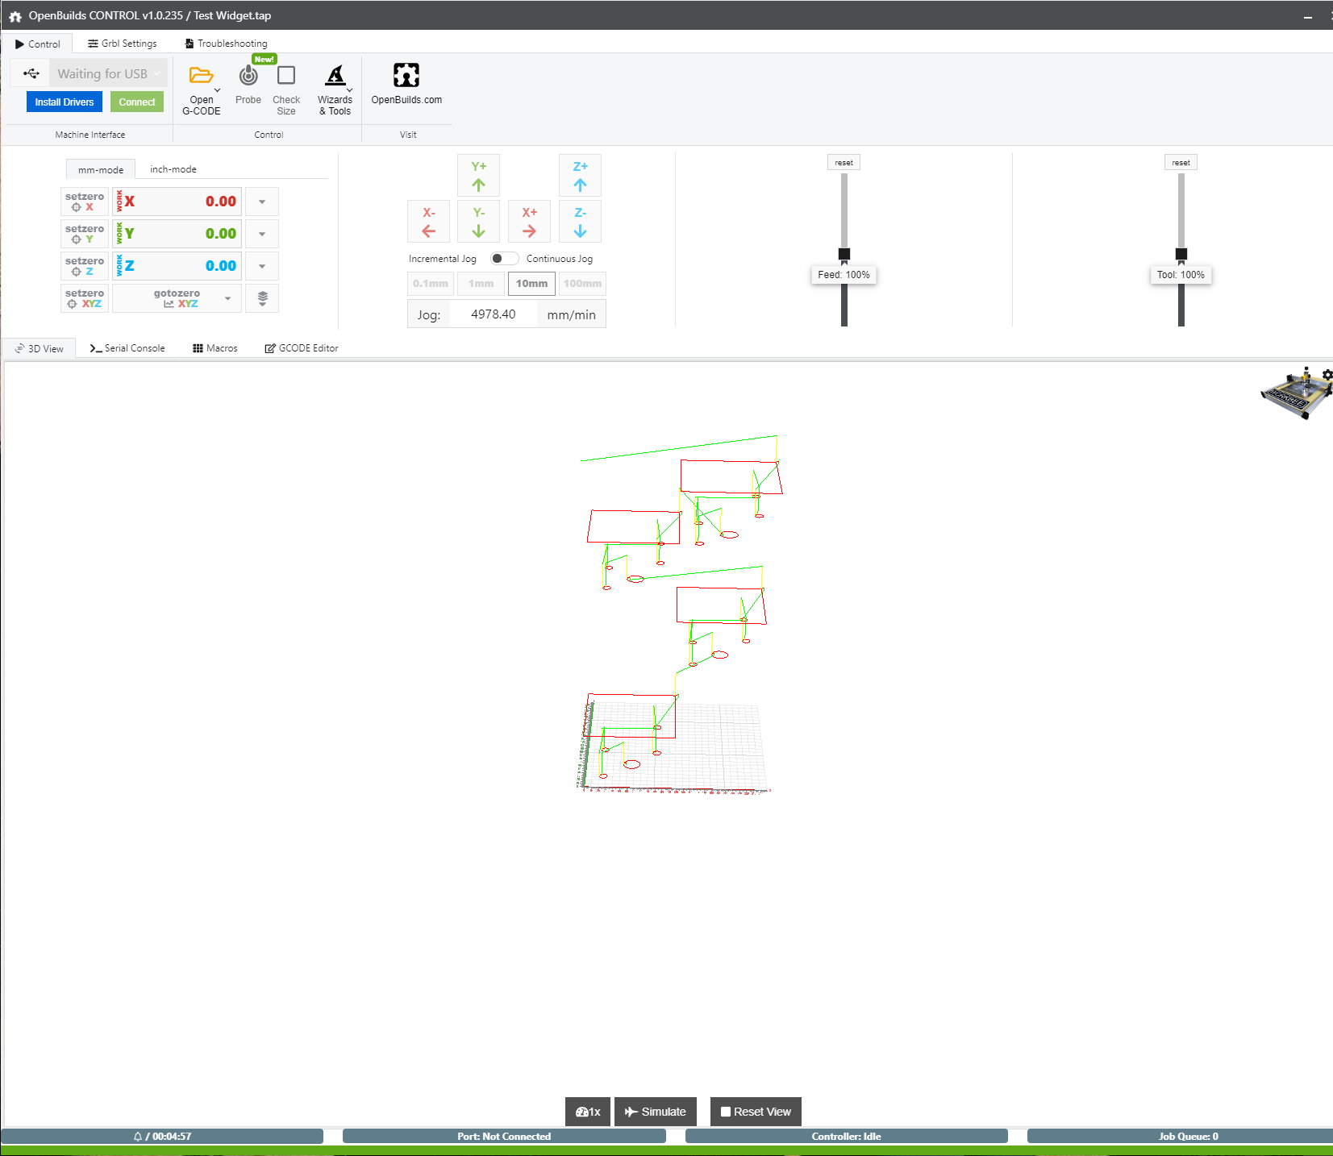Click the Install Drivers button
Image resolution: width=1333 pixels, height=1156 pixels.
point(65,102)
